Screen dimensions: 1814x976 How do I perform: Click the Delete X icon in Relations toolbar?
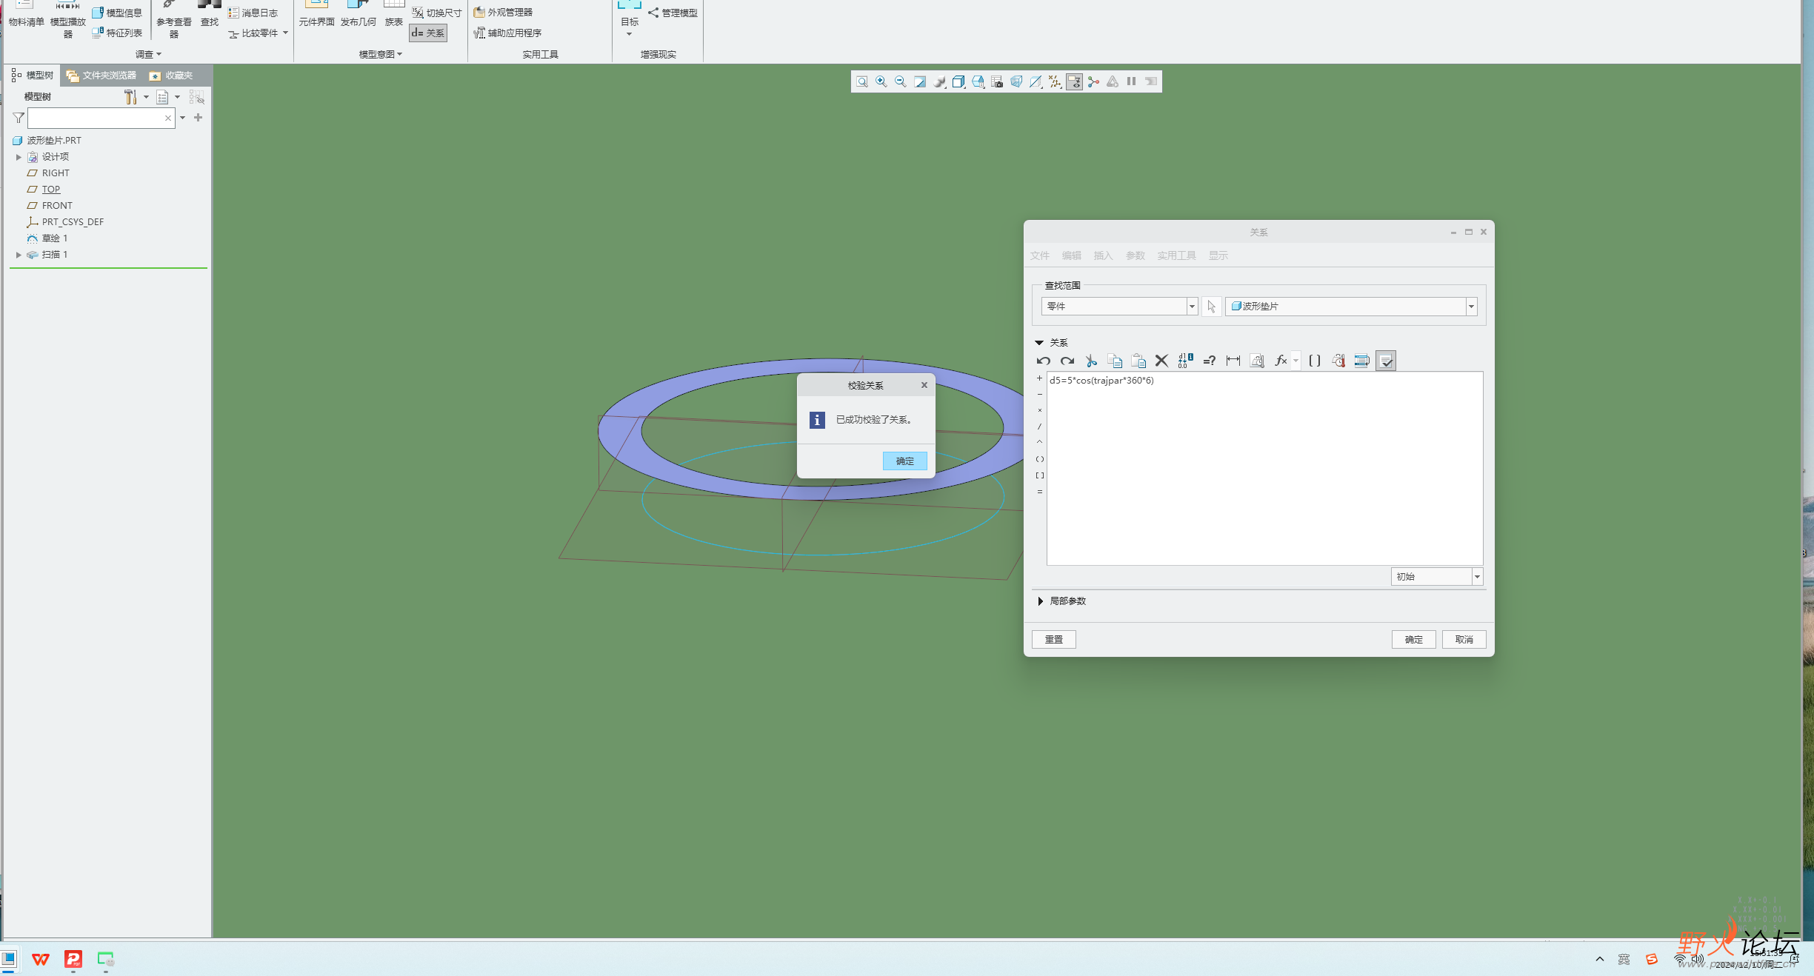tap(1161, 361)
